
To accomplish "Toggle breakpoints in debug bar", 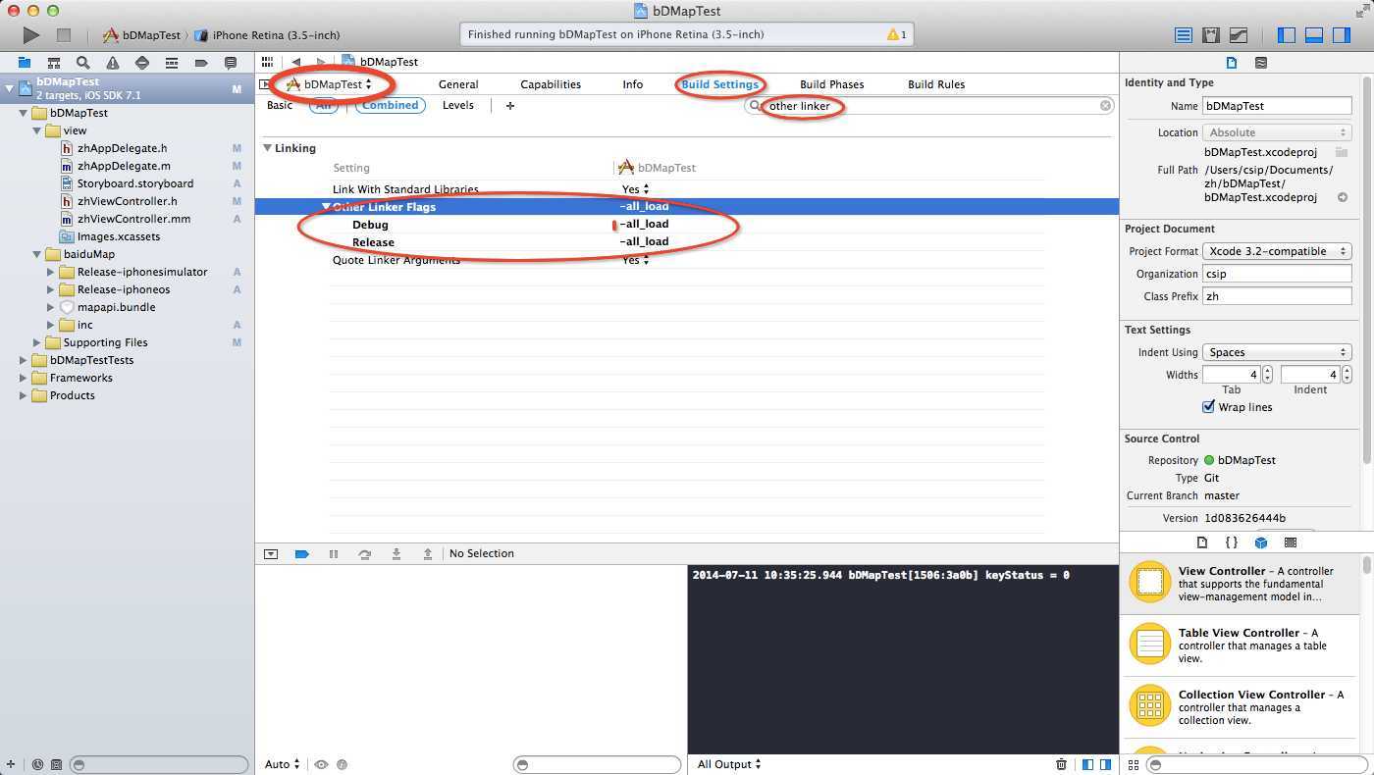I will click(302, 554).
